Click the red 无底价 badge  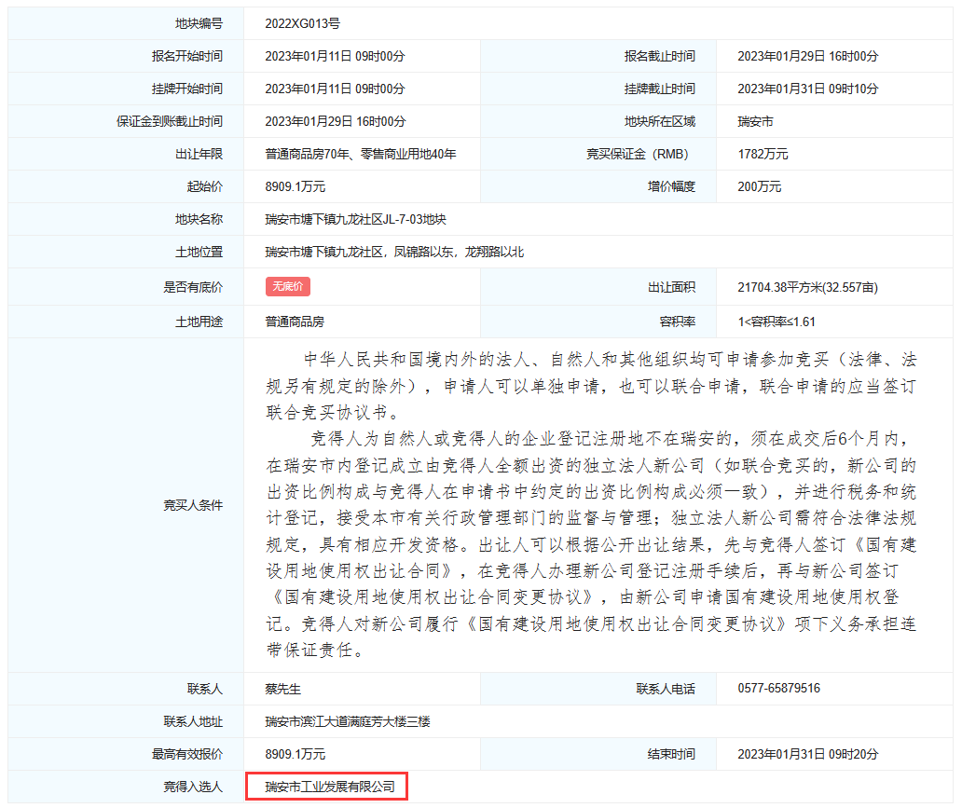pyautogui.click(x=287, y=287)
